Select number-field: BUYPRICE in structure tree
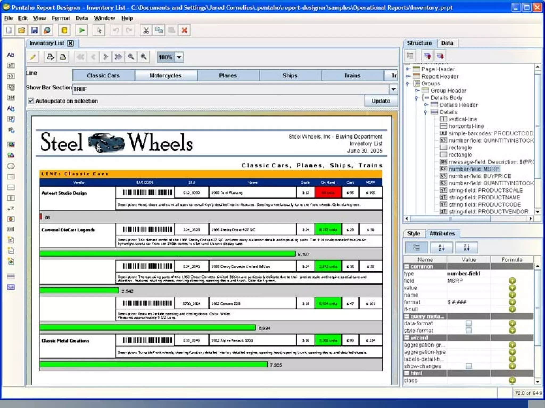 click(480, 176)
